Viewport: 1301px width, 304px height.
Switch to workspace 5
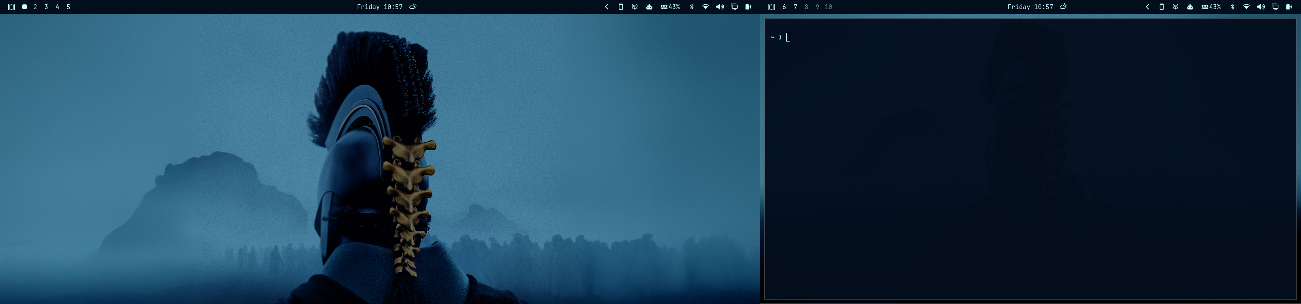(x=68, y=7)
